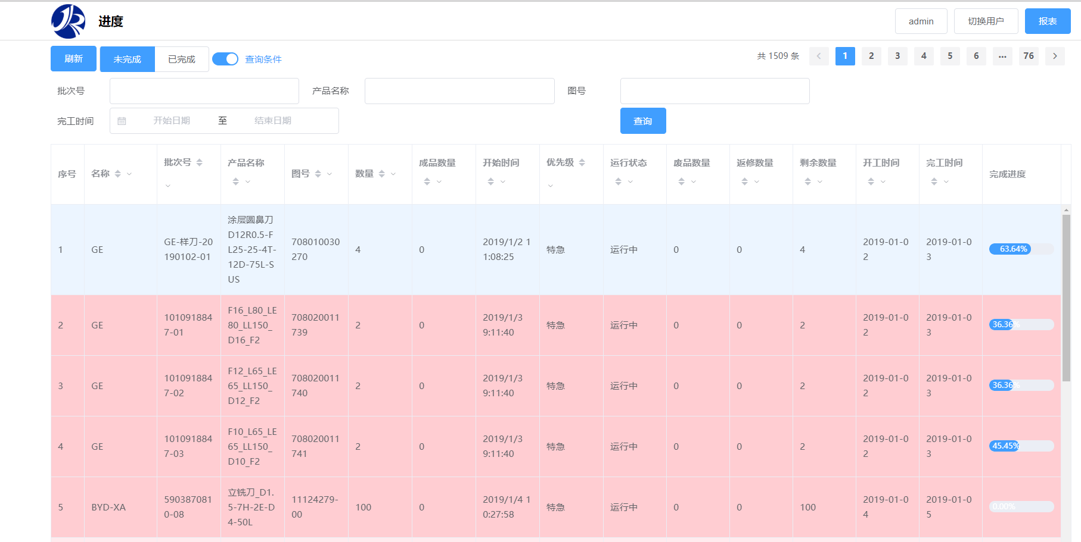The width and height of the screenshot is (1081, 542).
Task: Sort by 批次号 column sort arrows
Action: click(200, 162)
